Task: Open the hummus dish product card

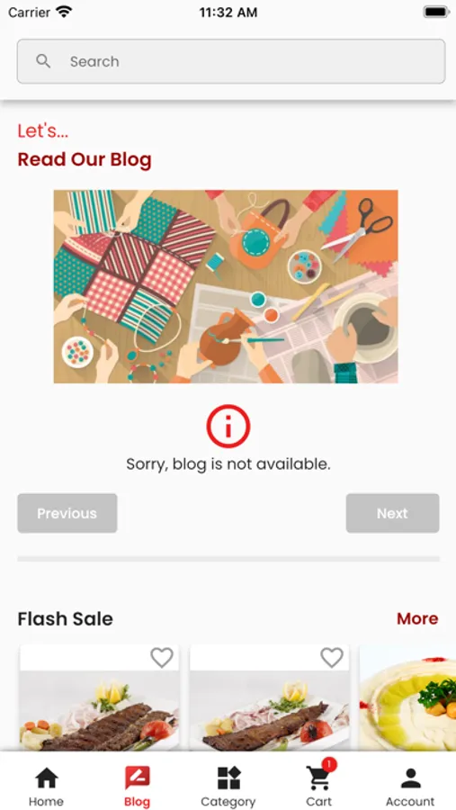Action: pos(407,697)
